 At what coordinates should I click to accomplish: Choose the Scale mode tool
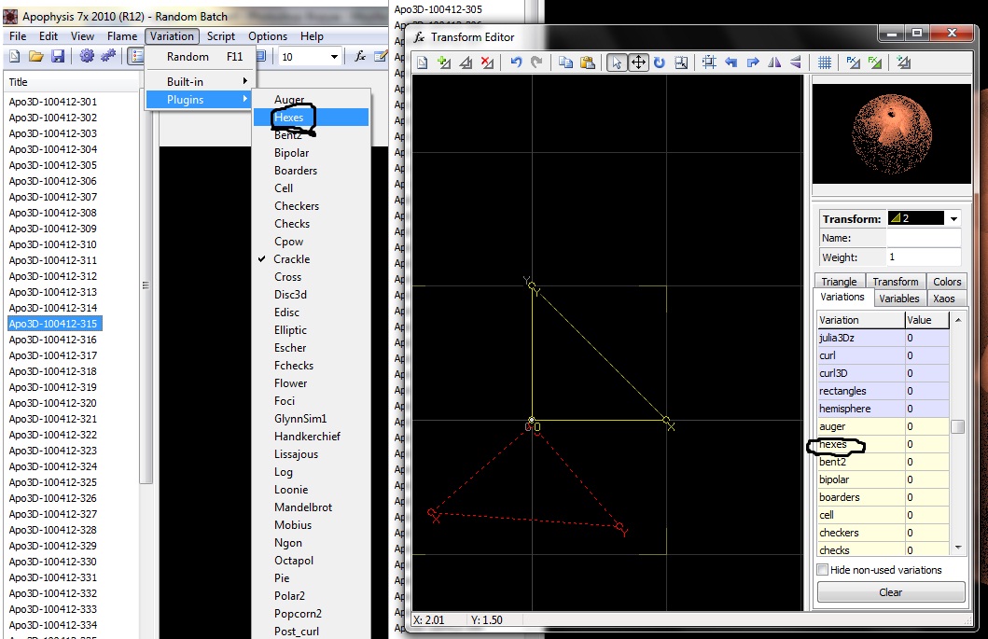click(x=681, y=63)
